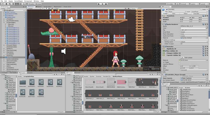Pick the Sprite field object selector circle

coord(207,26)
